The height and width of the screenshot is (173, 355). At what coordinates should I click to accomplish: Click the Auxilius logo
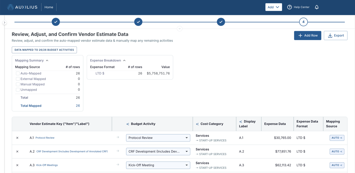tap(22, 7)
